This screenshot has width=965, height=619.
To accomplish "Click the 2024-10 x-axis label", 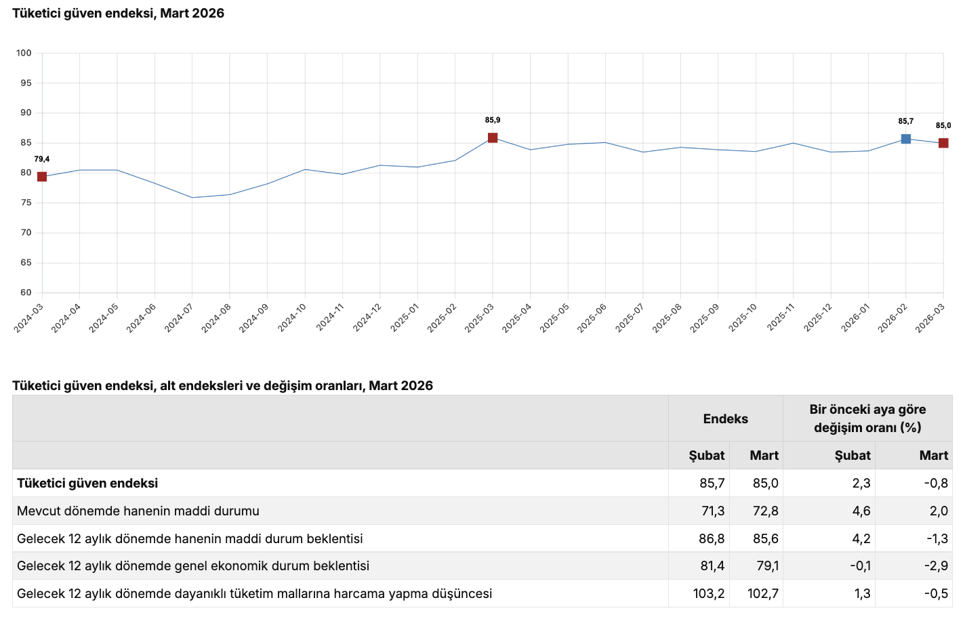I will [291, 318].
